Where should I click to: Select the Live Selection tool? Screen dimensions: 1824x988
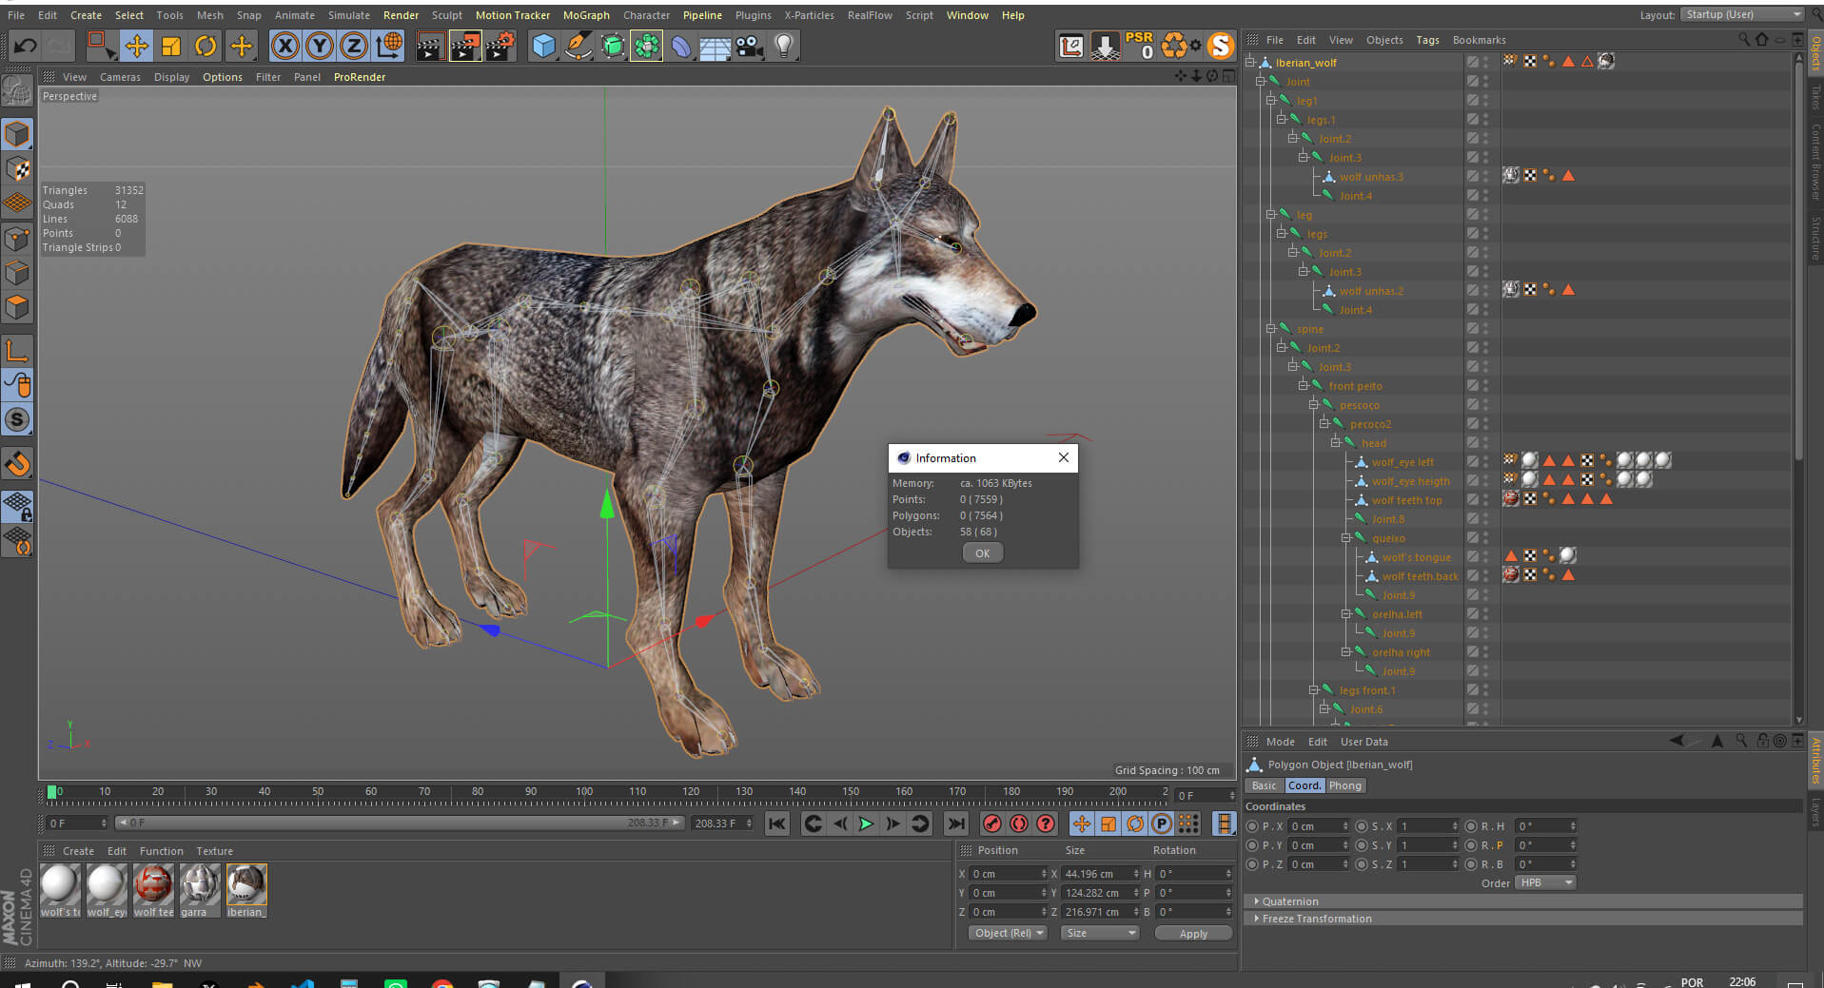(x=99, y=46)
